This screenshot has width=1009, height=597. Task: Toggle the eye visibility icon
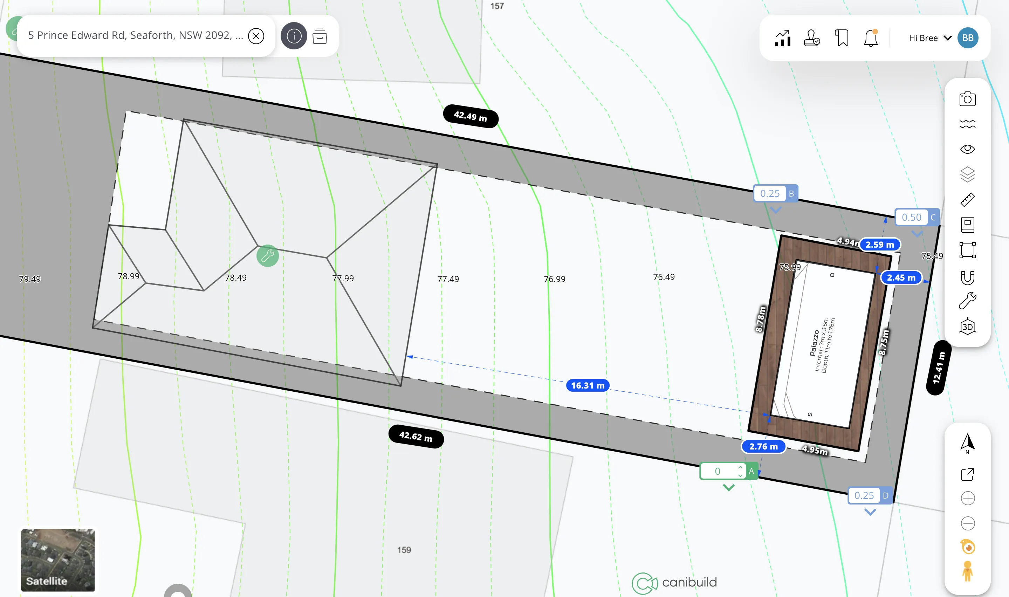tap(967, 149)
